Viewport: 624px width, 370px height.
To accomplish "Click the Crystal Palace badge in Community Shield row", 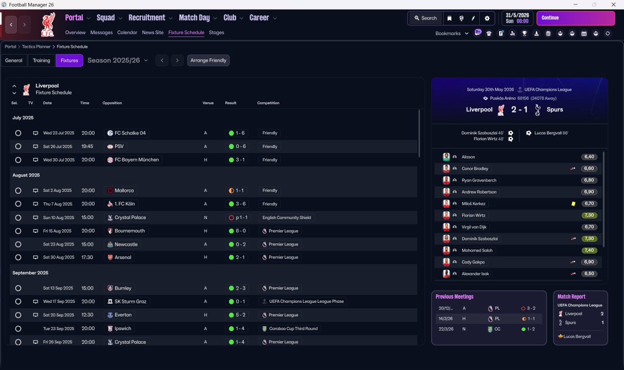I will click(x=110, y=218).
